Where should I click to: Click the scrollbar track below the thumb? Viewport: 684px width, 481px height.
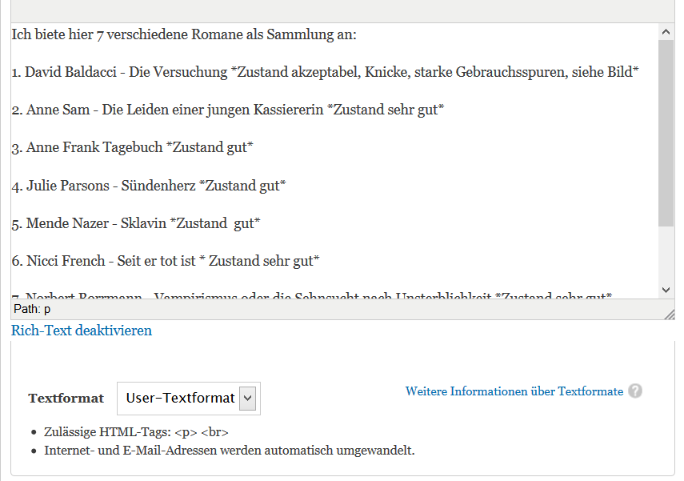(666, 255)
